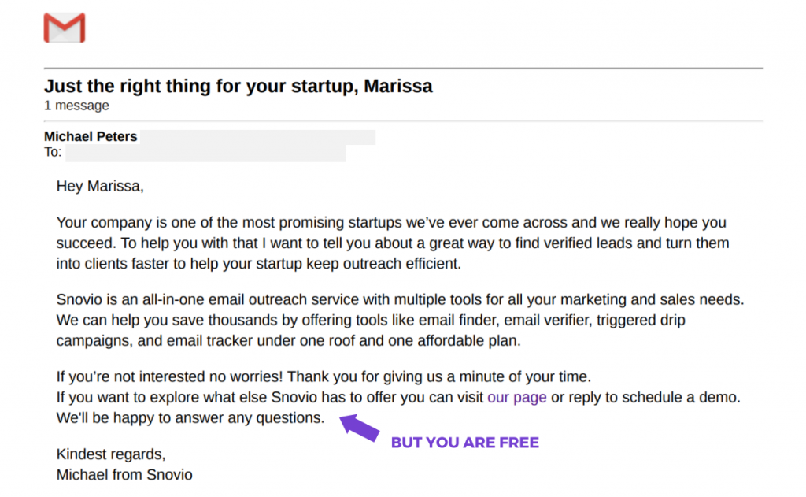This screenshot has height=497, width=806.
Task: Click the 'Michael from Snovio' signature
Action: point(124,475)
